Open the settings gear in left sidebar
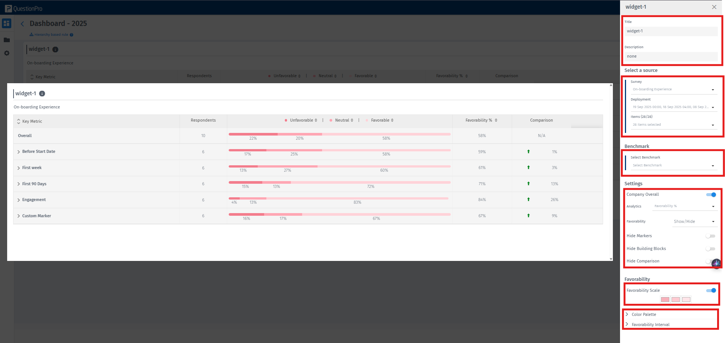 pyautogui.click(x=7, y=53)
